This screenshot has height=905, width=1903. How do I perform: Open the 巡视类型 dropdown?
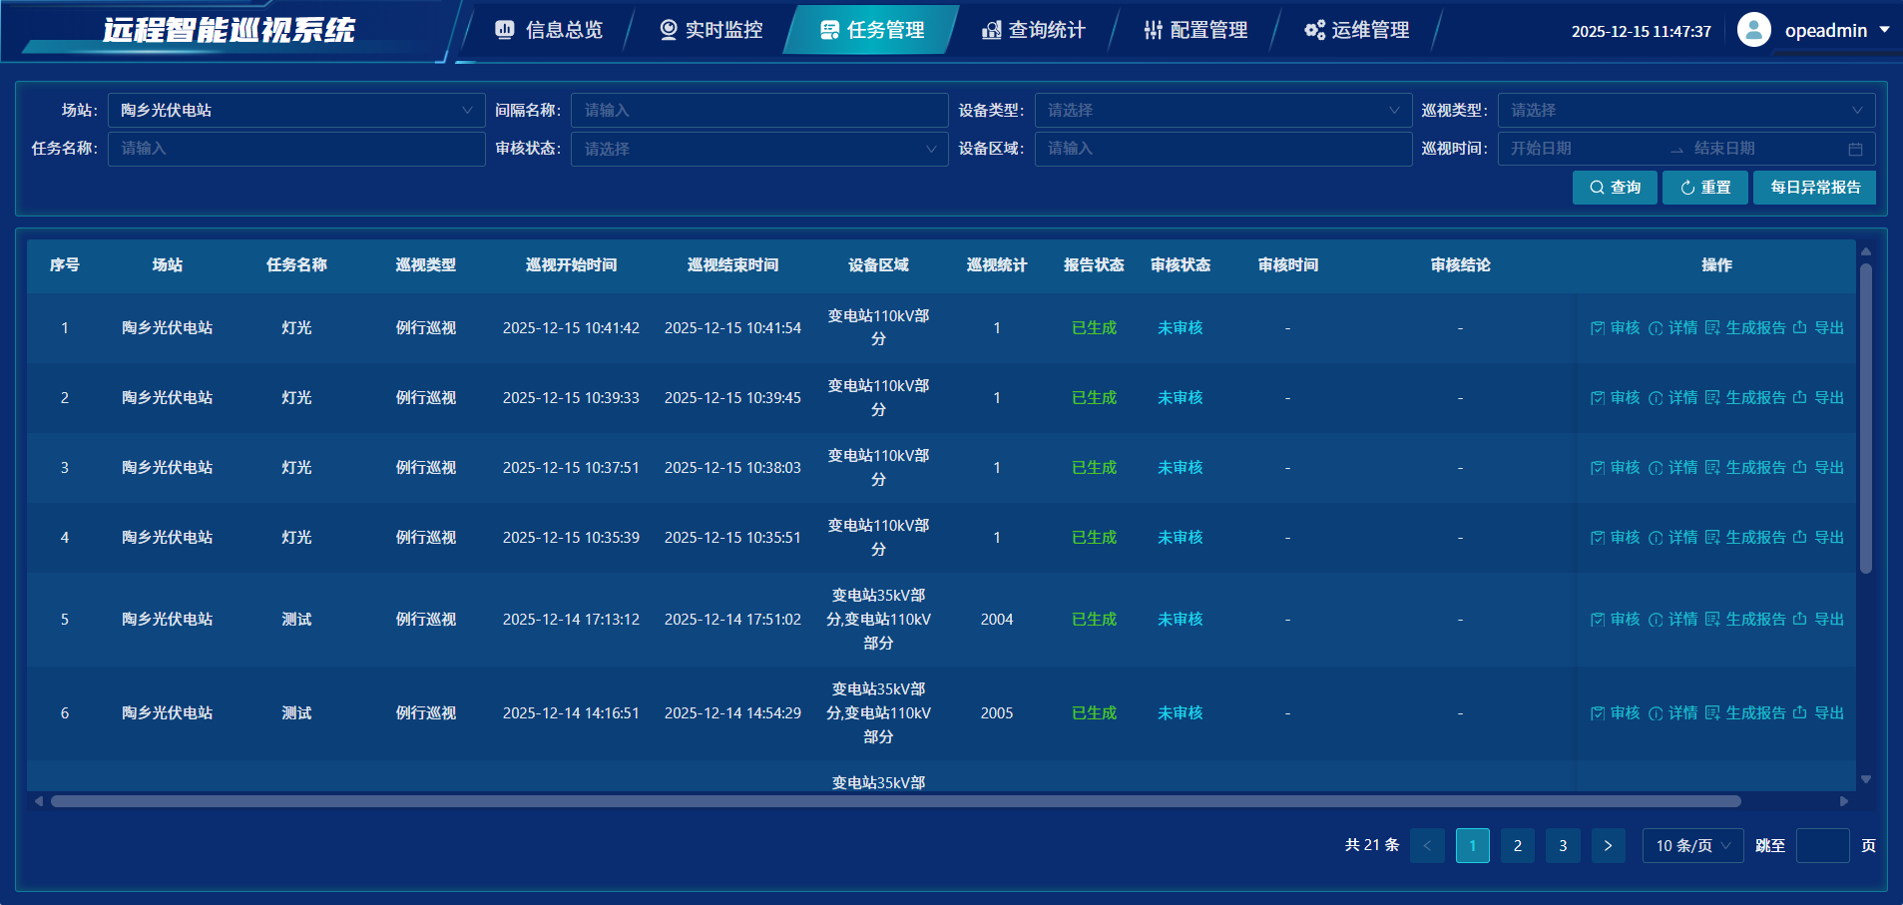pyautogui.click(x=1686, y=110)
